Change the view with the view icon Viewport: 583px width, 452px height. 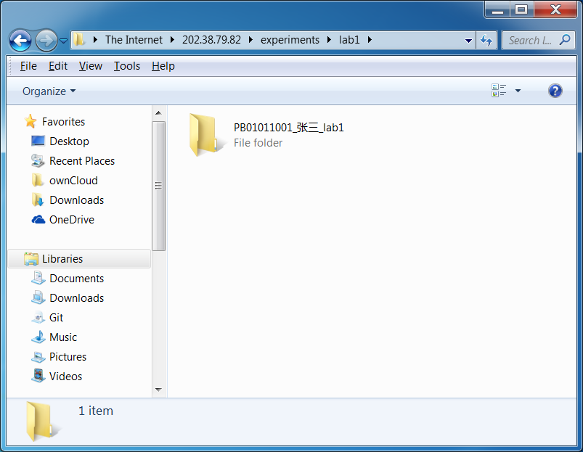(x=499, y=90)
